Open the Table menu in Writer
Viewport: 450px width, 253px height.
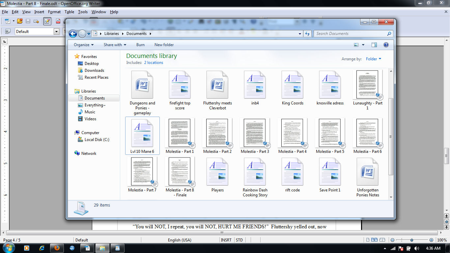tap(69, 12)
